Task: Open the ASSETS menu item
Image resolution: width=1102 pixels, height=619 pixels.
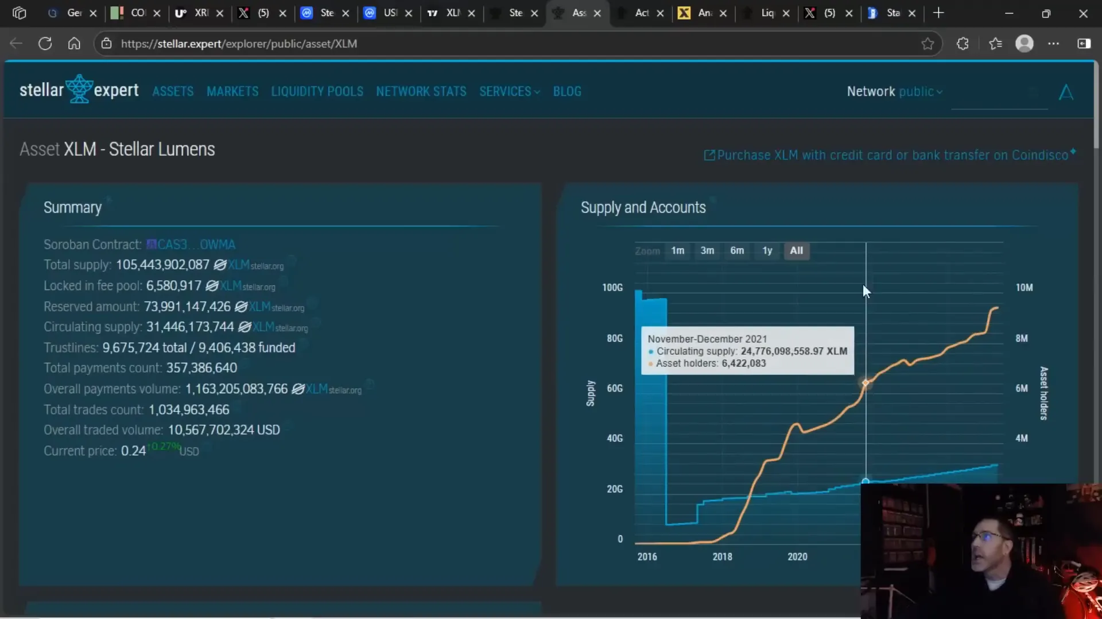Action: click(173, 92)
